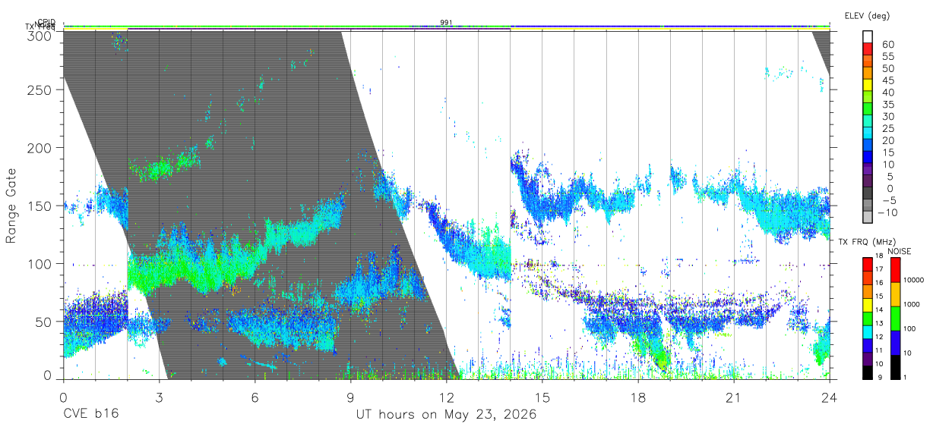
Task: Select the green 13–14 MHz frequency swatch
Action: click(867, 319)
